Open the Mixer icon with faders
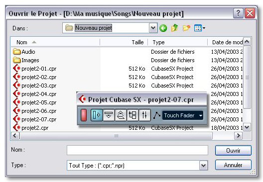263x182 pixels. 144,115
